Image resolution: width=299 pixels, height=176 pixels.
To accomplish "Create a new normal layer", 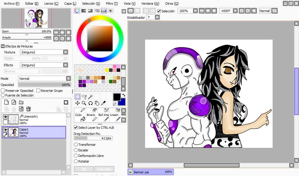I will point(6,102).
